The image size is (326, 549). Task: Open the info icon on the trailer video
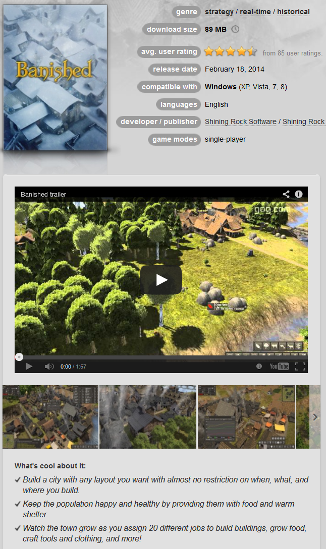pos(299,194)
